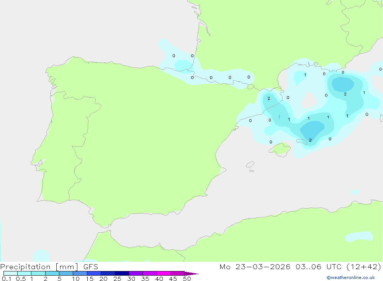
Task: Click the 1–2 mm legend swatch
Action: coord(38,273)
